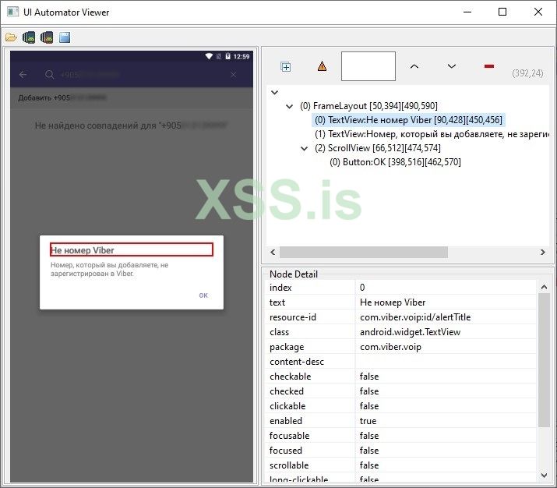Screen dimensions: 557x488
Task: Open a saved snapshot with the folder icon
Action: tap(11, 37)
